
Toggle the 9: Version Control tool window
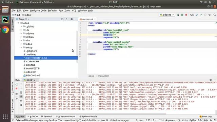(x=65, y=117)
